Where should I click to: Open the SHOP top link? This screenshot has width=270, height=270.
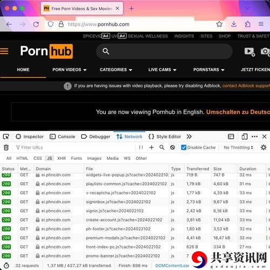click(225, 36)
